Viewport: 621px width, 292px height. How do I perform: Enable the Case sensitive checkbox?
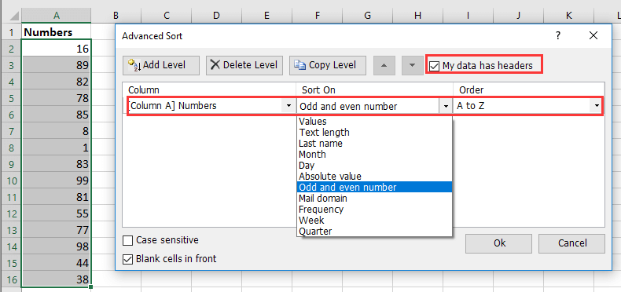coord(127,240)
